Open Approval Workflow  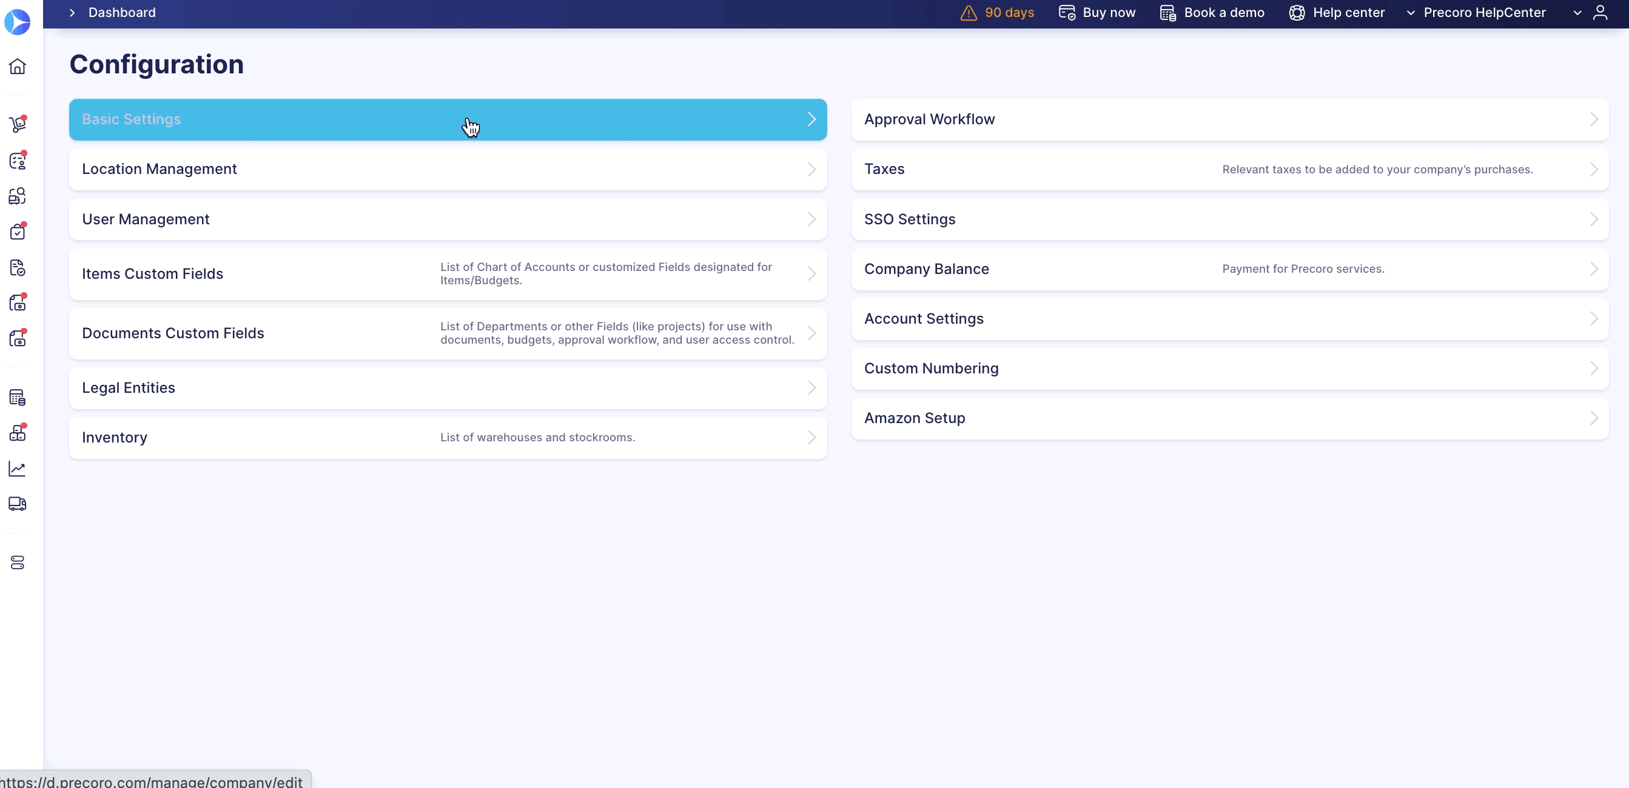(1229, 119)
